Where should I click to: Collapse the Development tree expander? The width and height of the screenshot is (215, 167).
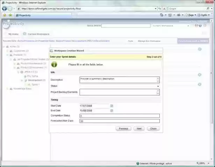(22, 80)
